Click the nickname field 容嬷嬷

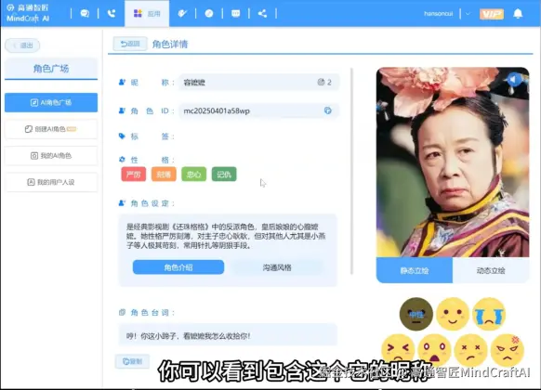[x=258, y=82]
